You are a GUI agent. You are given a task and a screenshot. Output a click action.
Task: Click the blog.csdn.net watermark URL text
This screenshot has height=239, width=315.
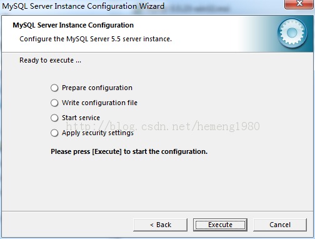tap(163, 126)
